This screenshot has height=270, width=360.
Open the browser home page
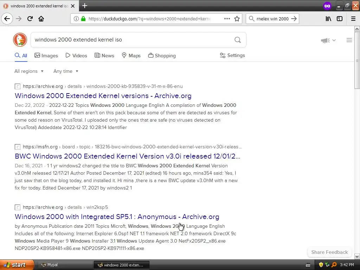(41, 19)
